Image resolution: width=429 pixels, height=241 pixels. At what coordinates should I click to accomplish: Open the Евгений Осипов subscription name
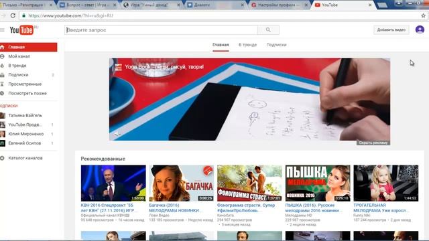(25, 143)
